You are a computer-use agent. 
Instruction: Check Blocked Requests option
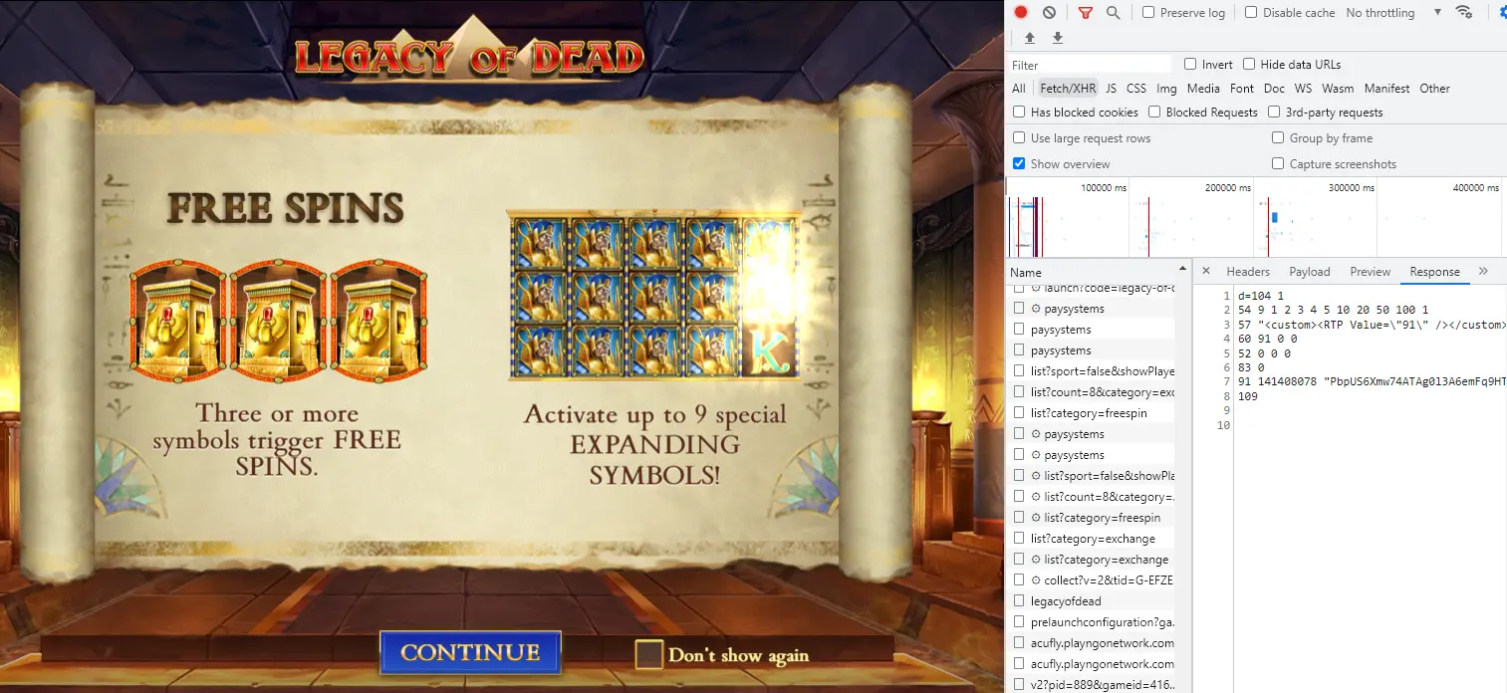click(x=1154, y=113)
